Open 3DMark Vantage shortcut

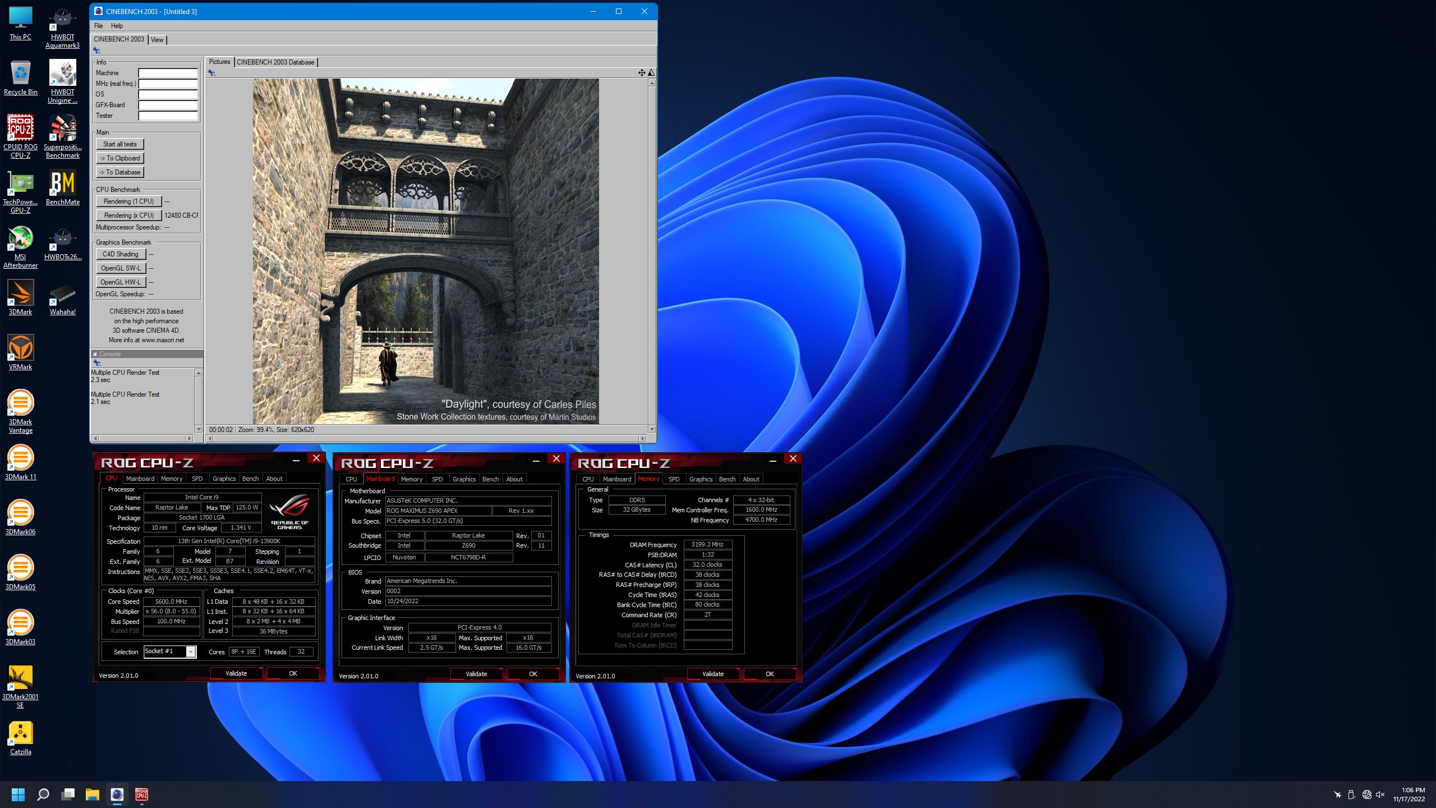point(20,412)
